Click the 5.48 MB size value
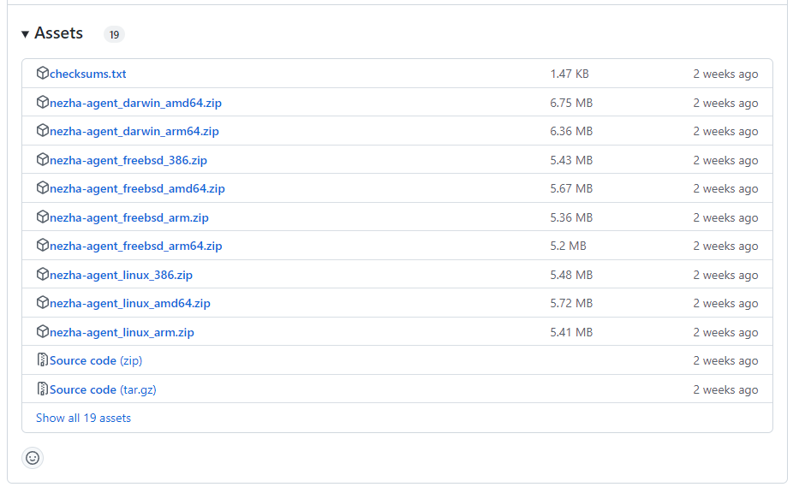The image size is (793, 493). [x=571, y=275]
